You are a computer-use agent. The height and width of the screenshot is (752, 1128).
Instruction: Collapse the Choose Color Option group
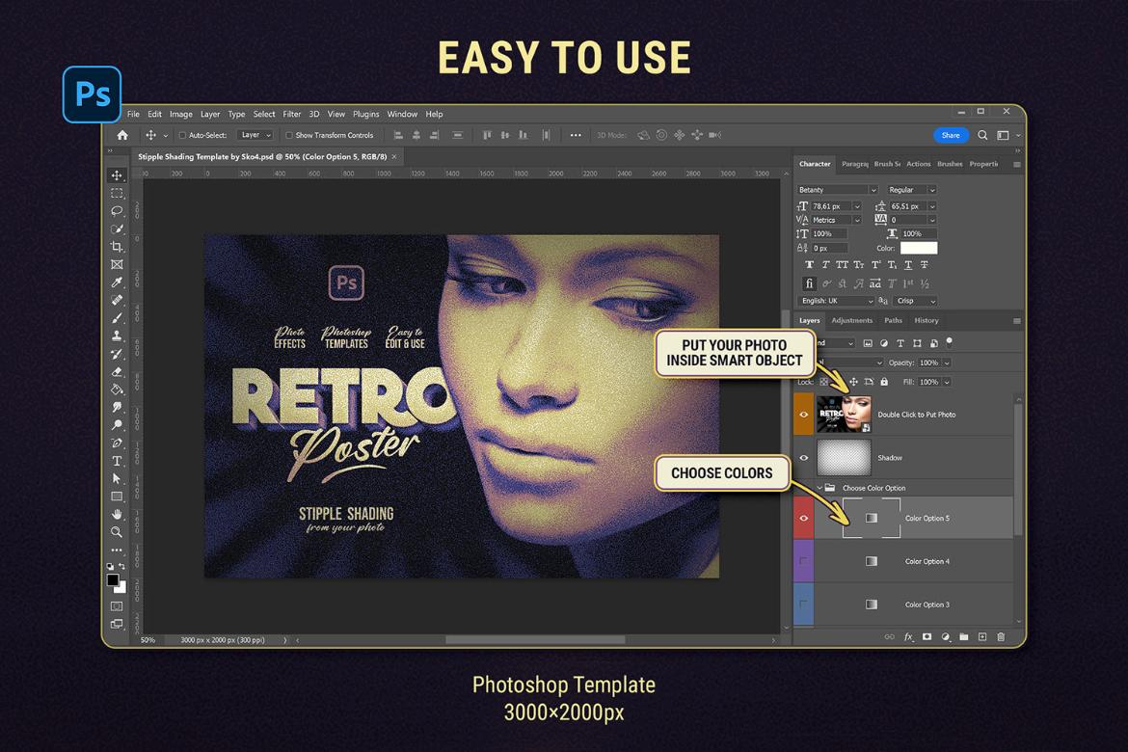(819, 488)
